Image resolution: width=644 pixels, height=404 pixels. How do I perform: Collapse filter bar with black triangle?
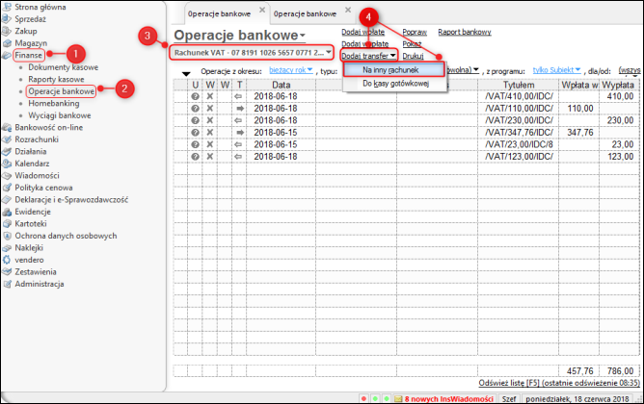pyautogui.click(x=186, y=74)
